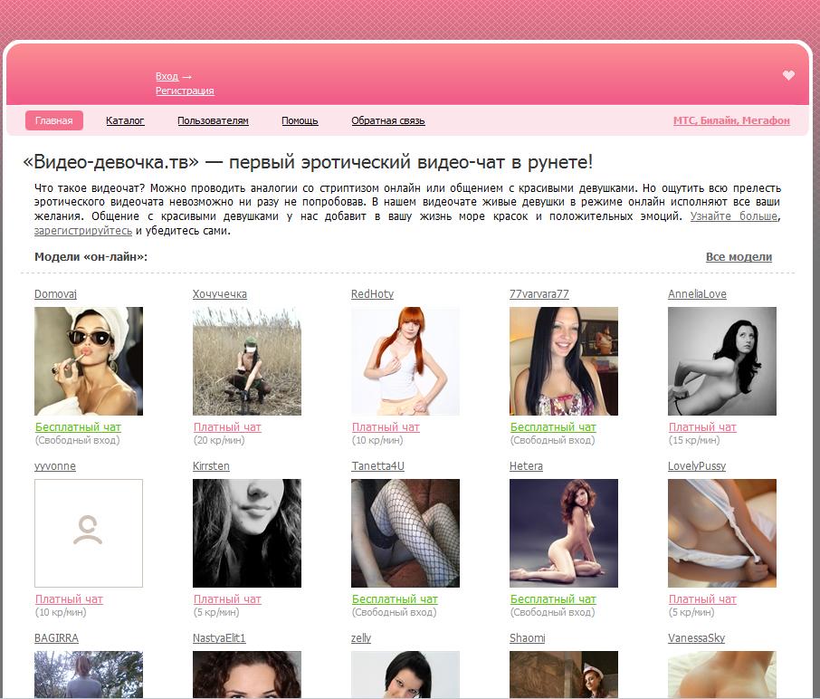Click Платный чат under Kirrsten
820x699 pixels.
pyautogui.click(x=227, y=599)
